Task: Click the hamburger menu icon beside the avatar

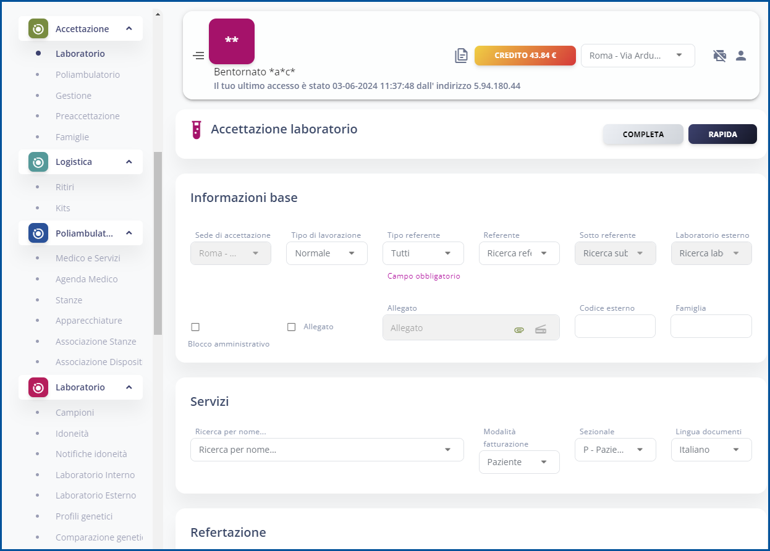Action: [x=198, y=56]
